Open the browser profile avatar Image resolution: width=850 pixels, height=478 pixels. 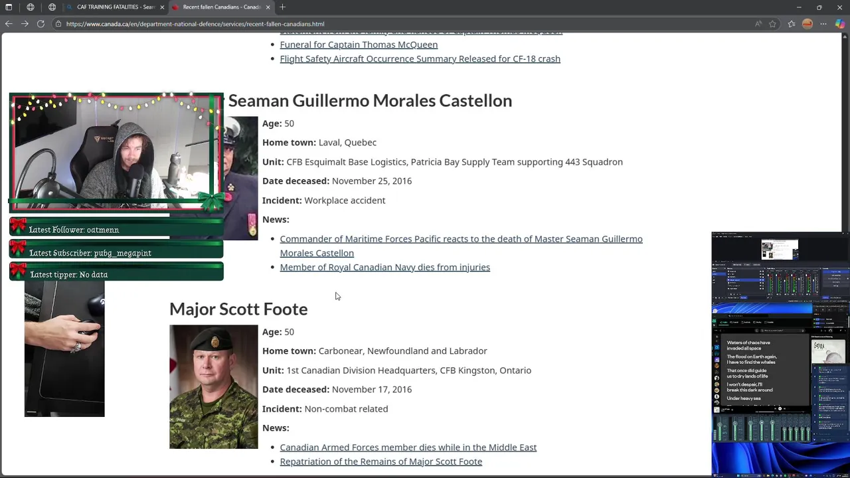click(x=807, y=24)
